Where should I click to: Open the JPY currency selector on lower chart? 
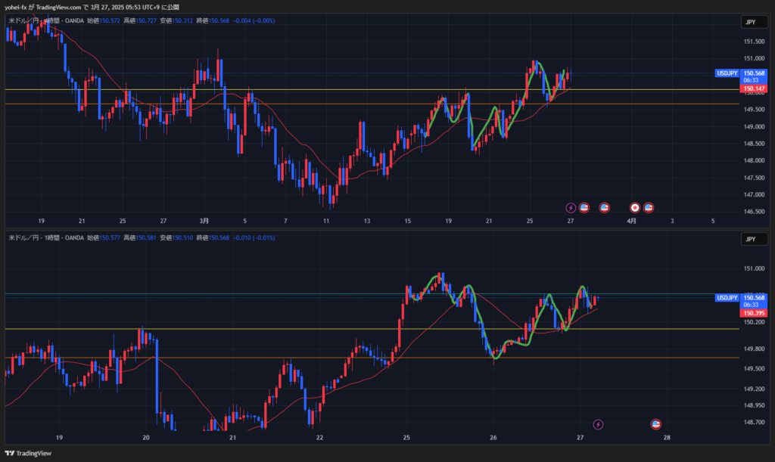[x=752, y=240]
